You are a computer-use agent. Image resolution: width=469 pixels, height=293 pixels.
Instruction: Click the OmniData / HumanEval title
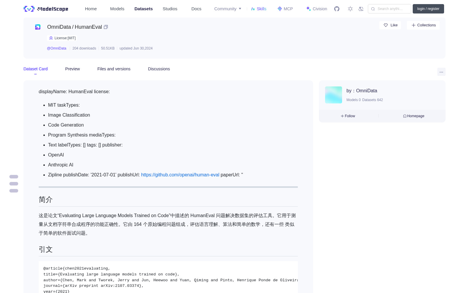coord(74,27)
